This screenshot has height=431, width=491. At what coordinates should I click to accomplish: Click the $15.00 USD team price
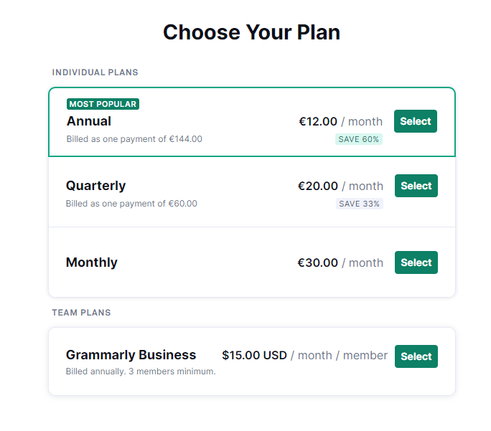[254, 355]
